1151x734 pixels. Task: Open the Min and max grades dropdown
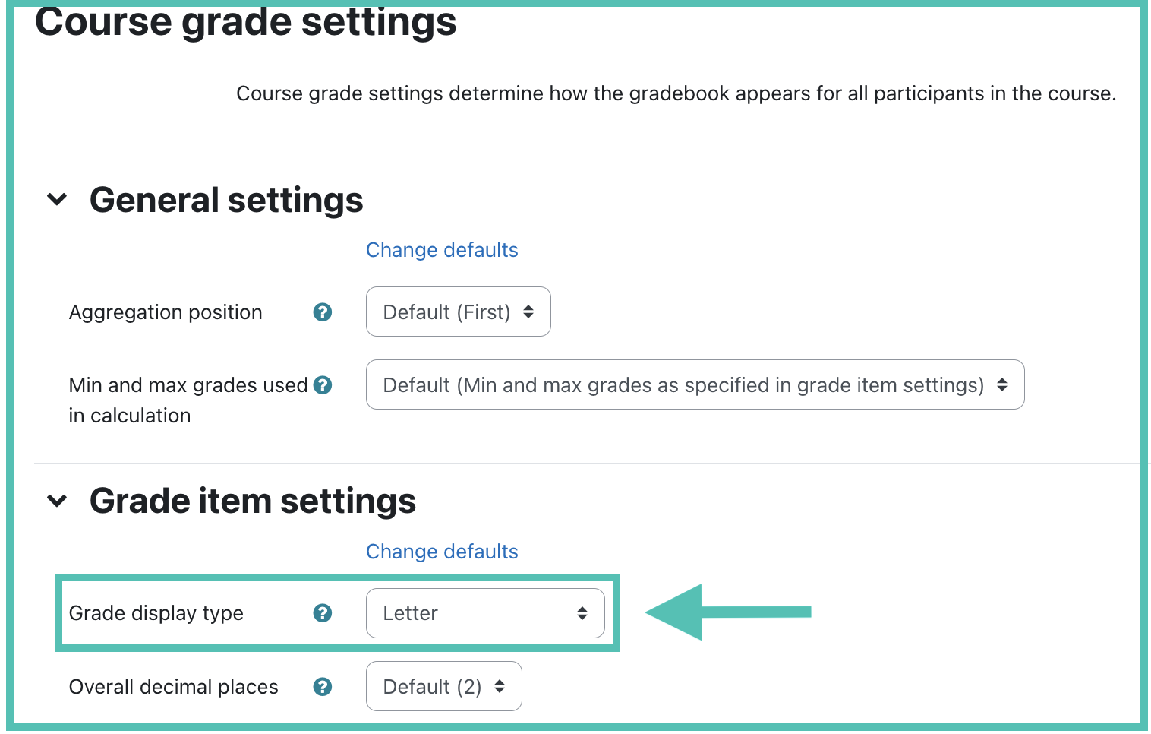695,384
